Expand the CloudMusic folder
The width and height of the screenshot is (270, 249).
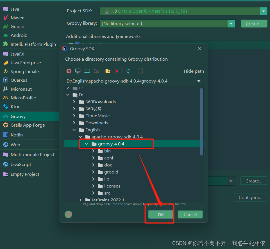[x=74, y=116]
